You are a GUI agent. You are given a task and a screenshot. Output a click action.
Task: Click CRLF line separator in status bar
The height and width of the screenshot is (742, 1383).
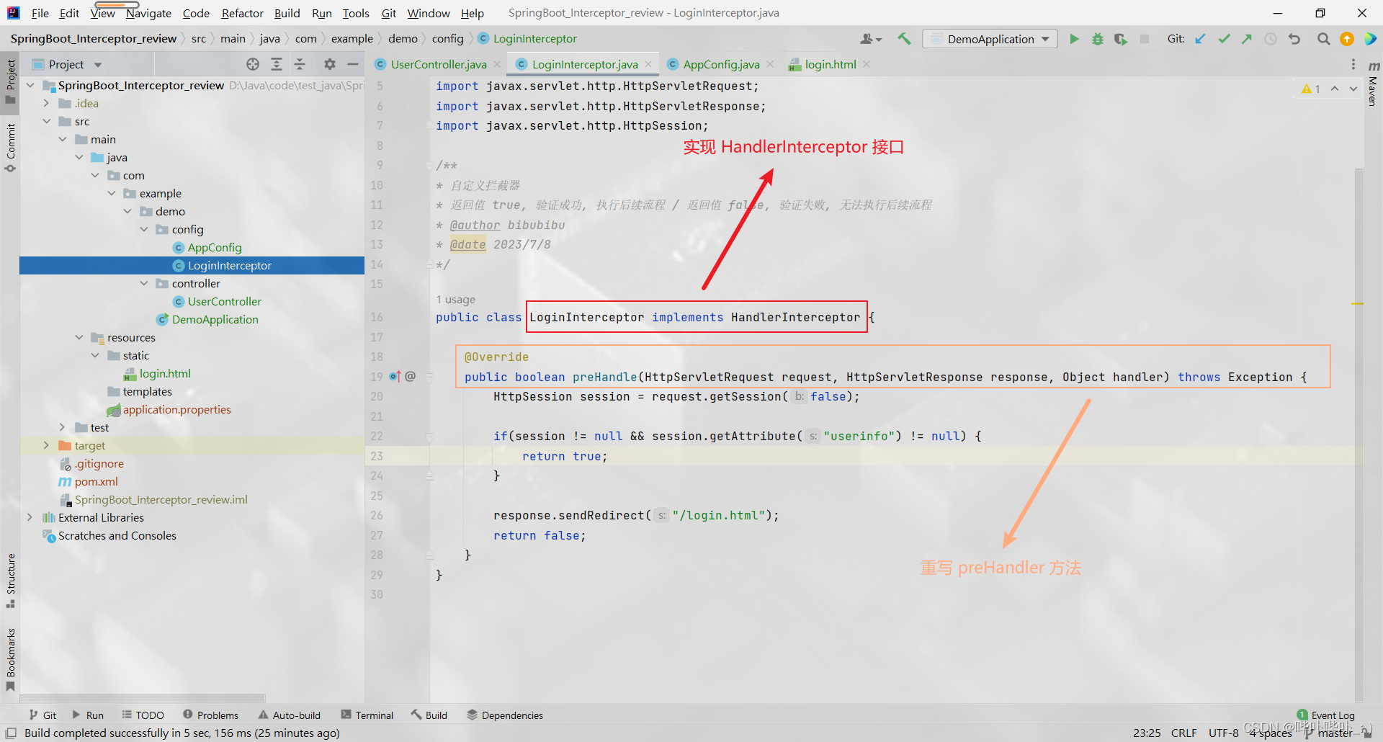[1183, 733]
